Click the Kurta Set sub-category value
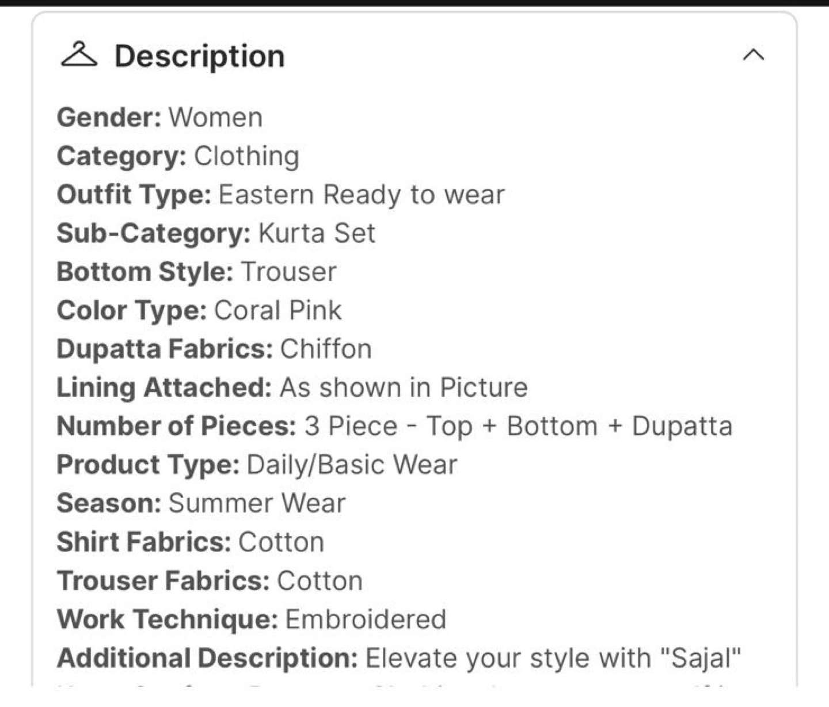 pos(317,234)
